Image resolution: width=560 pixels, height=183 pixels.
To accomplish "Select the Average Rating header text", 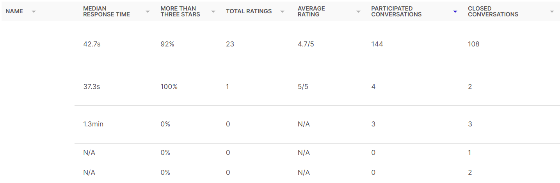I will pos(311,11).
